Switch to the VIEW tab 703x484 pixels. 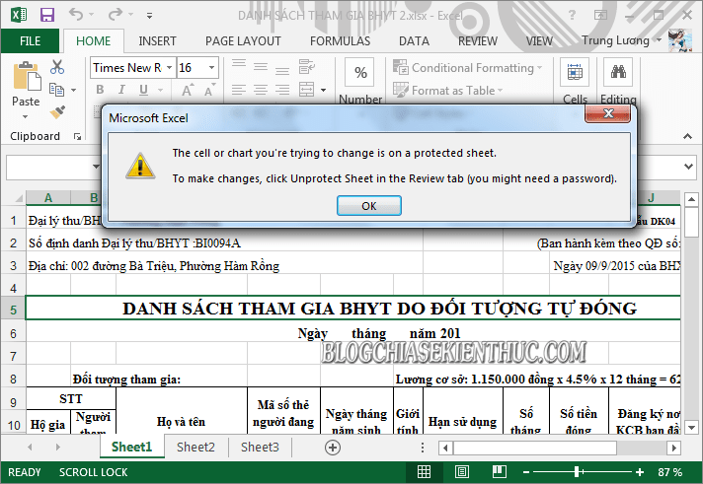[539, 41]
